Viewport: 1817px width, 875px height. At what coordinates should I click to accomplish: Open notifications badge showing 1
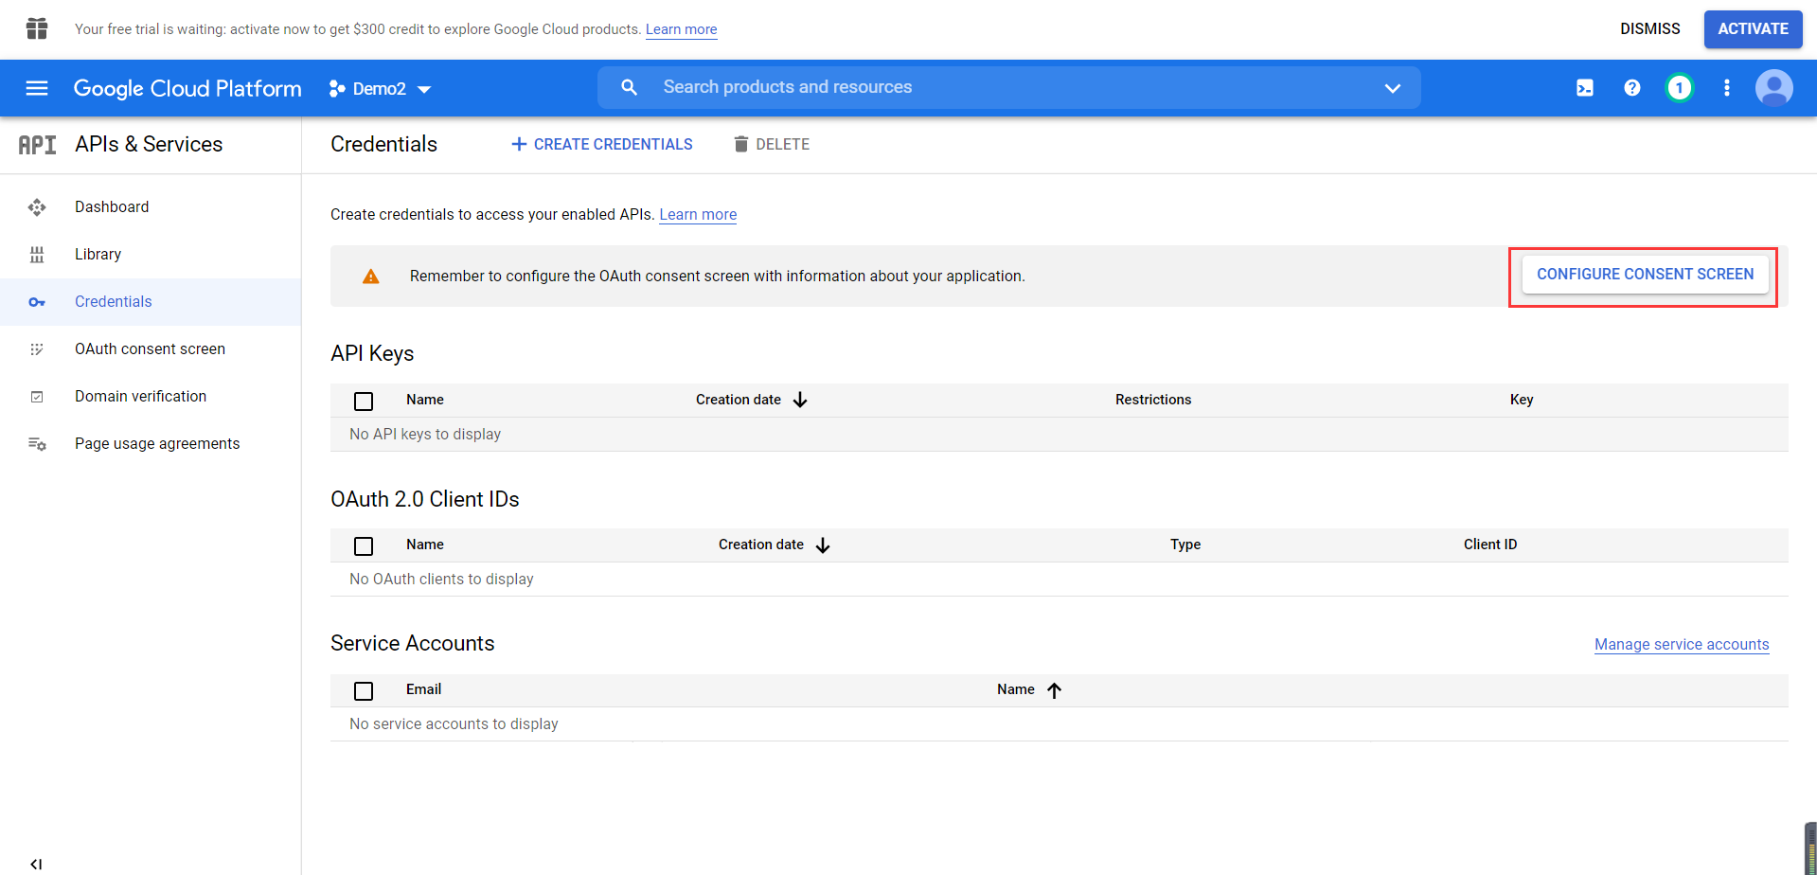point(1679,88)
